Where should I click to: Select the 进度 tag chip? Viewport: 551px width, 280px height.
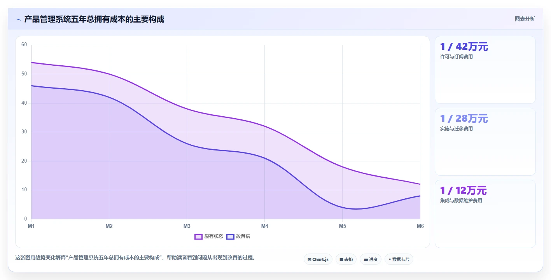coord(371,259)
